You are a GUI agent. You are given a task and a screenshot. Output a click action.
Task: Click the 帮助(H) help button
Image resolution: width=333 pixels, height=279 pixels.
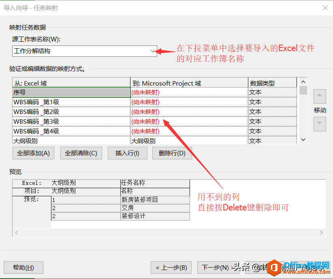[x=23, y=268]
